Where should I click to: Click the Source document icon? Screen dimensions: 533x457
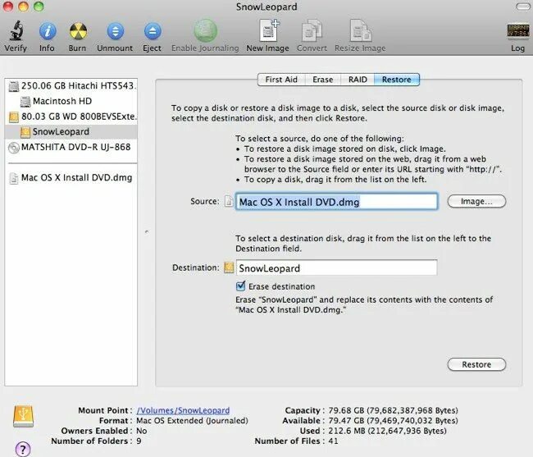(x=229, y=201)
